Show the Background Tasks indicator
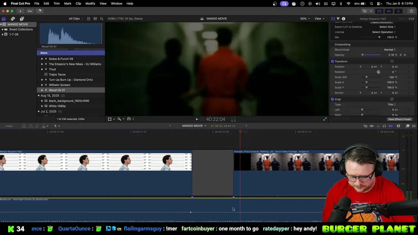This screenshot has width=418, height=235. point(40,11)
